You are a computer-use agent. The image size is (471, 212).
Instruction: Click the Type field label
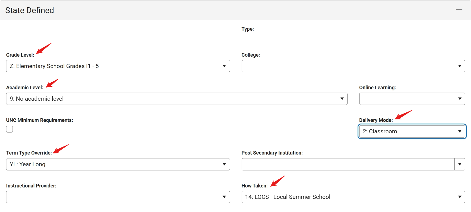247,29
